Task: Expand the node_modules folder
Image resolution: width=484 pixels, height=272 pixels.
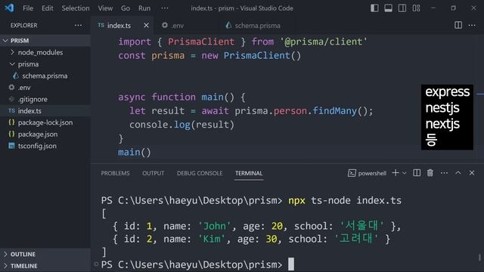Action: click(x=45, y=52)
